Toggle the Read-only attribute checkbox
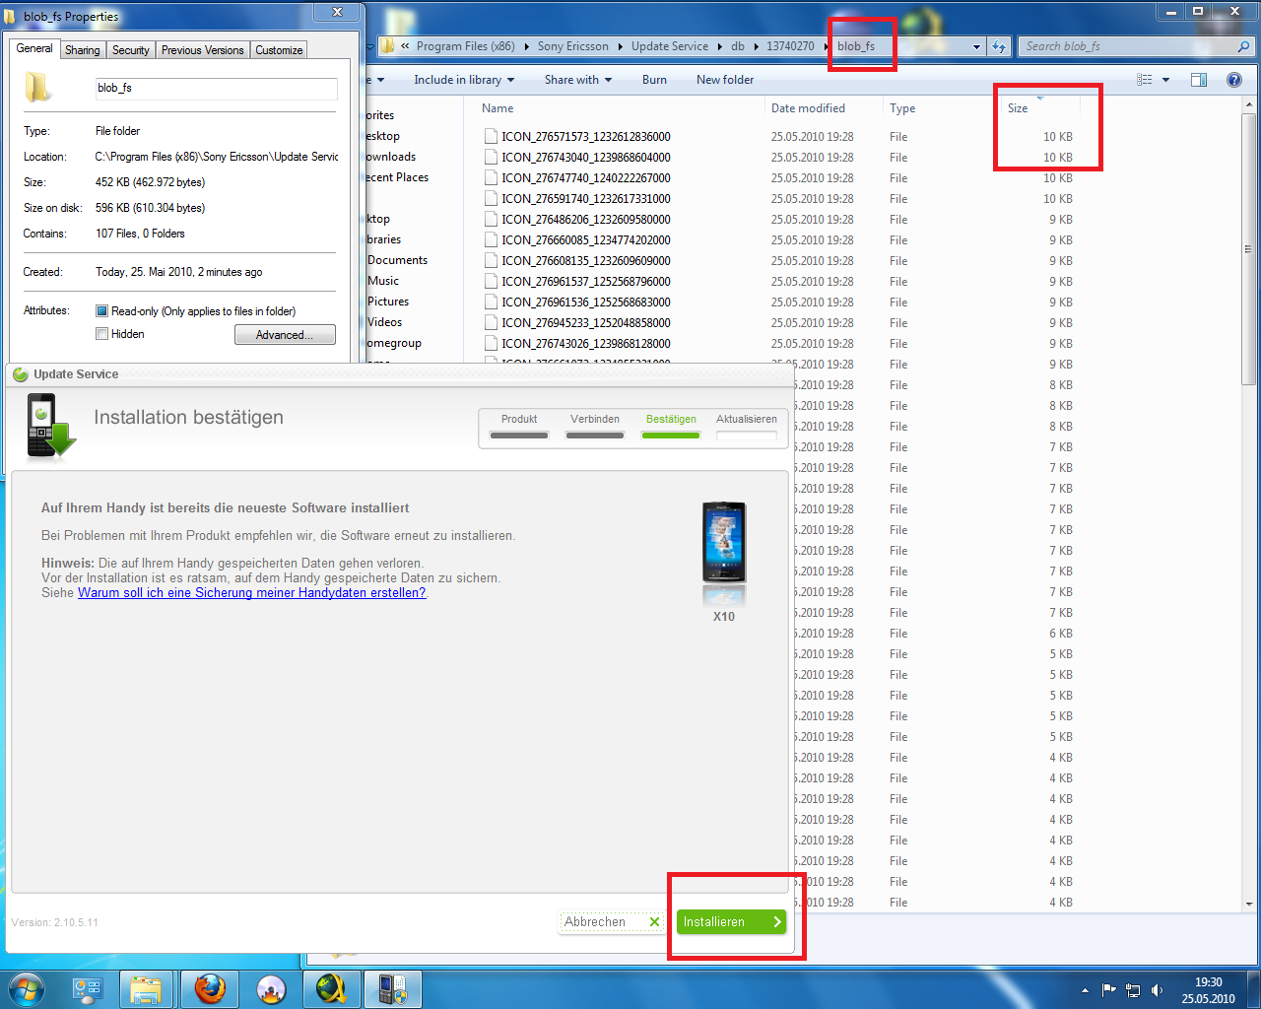The height and width of the screenshot is (1009, 1261). [x=101, y=311]
